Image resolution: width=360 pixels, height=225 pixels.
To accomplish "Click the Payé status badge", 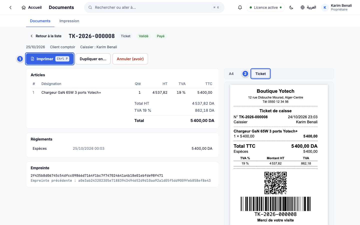I will coord(161,36).
